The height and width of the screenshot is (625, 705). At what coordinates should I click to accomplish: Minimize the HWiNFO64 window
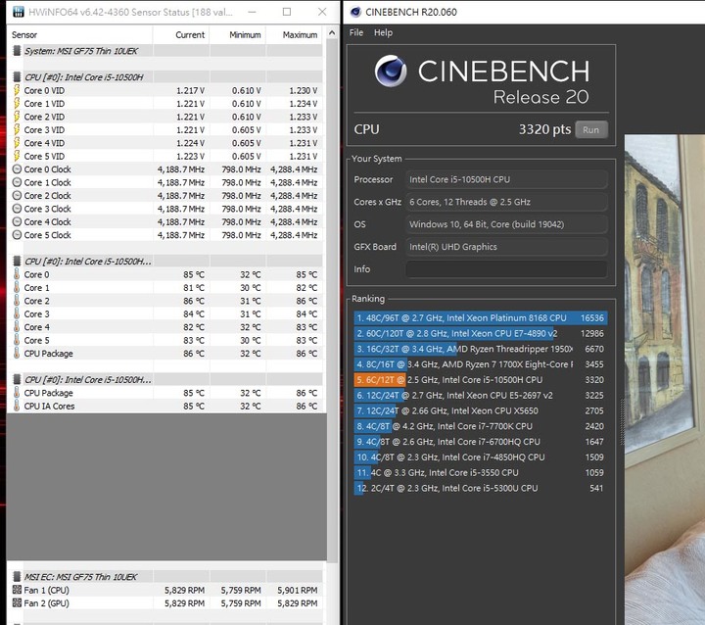[253, 12]
